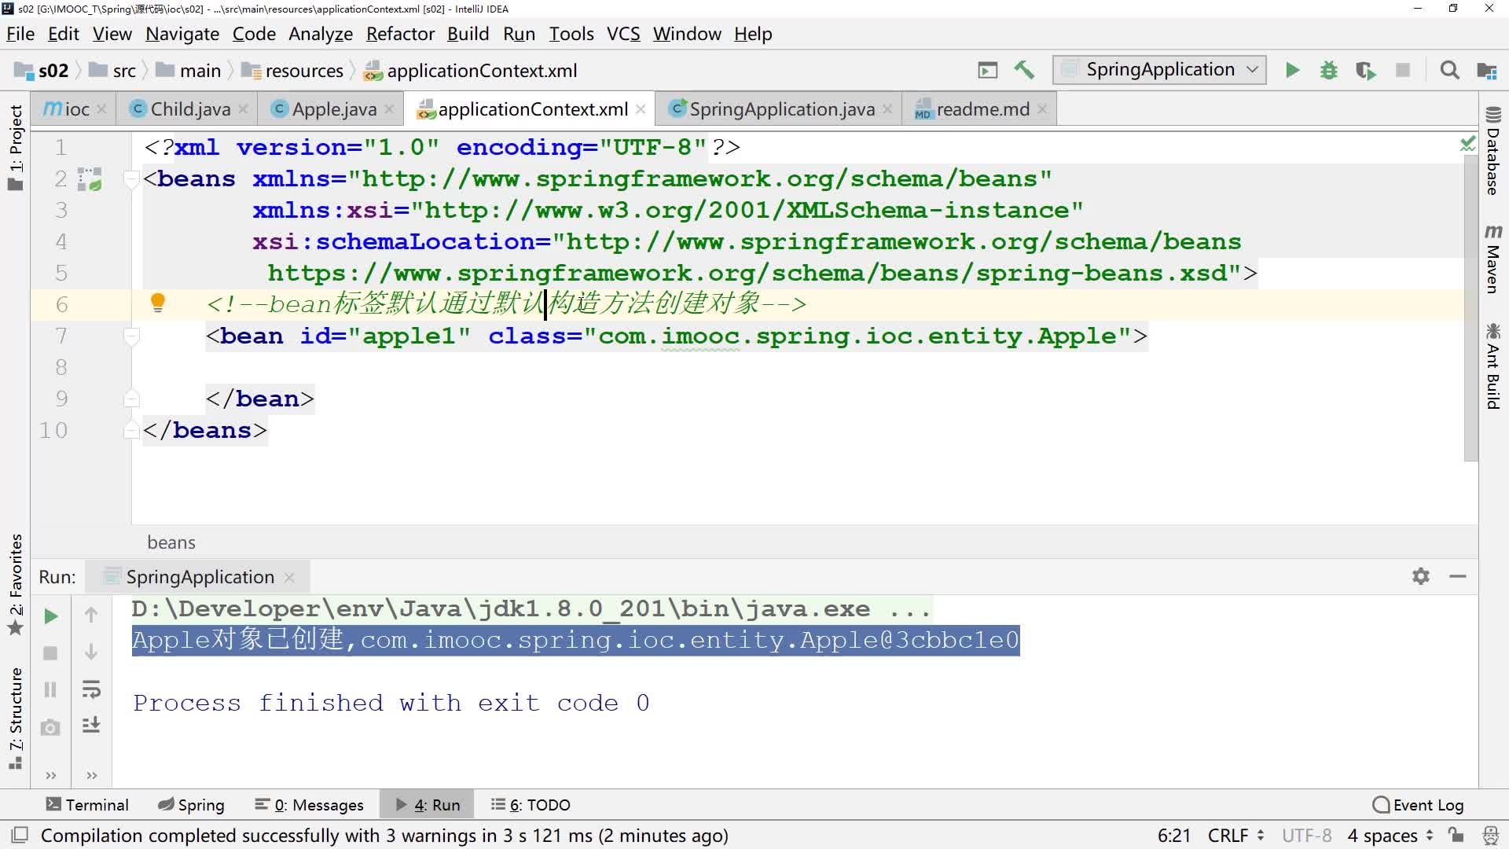Image resolution: width=1509 pixels, height=849 pixels.
Task: Collapse the bean tag fold on line 7
Action: pos(132,336)
